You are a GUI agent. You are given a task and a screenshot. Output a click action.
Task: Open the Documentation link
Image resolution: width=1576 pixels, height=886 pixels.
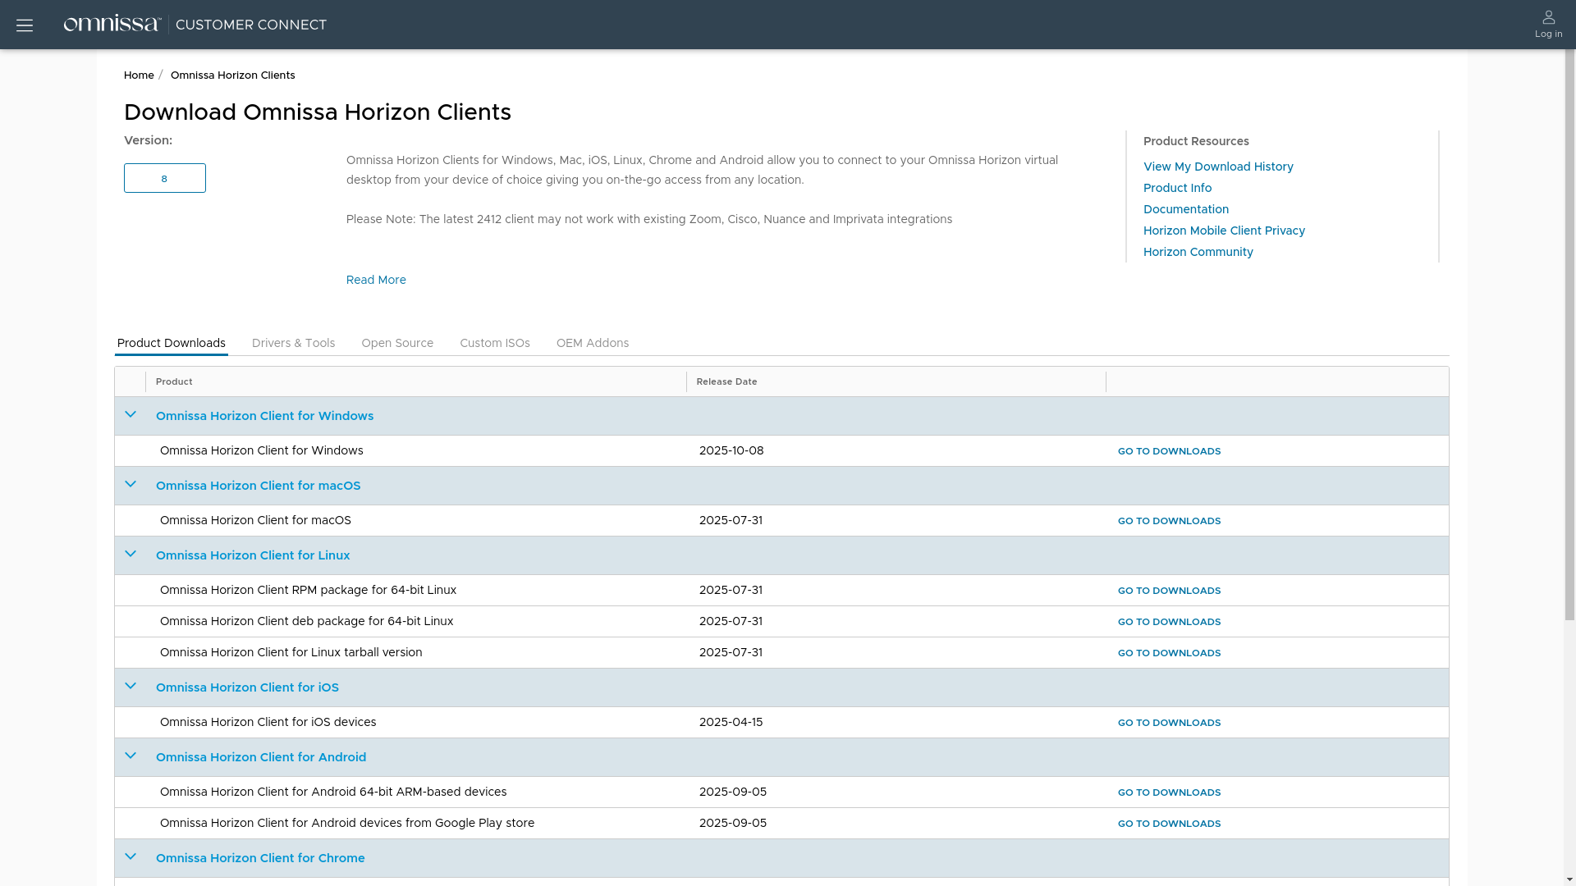(x=1186, y=209)
